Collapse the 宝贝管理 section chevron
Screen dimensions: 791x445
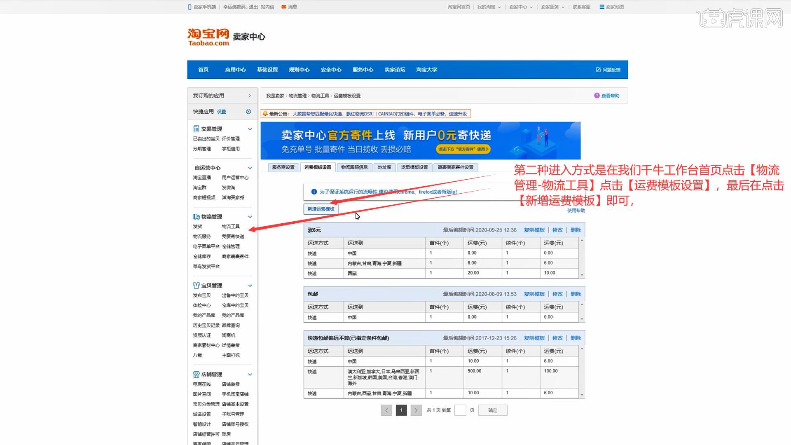tap(250, 286)
